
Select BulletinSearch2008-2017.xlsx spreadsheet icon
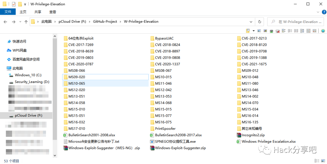(x=152, y=135)
